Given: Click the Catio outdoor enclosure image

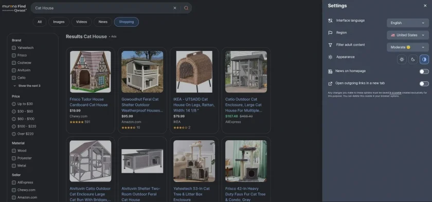Looking at the screenshot, I should [246, 71].
